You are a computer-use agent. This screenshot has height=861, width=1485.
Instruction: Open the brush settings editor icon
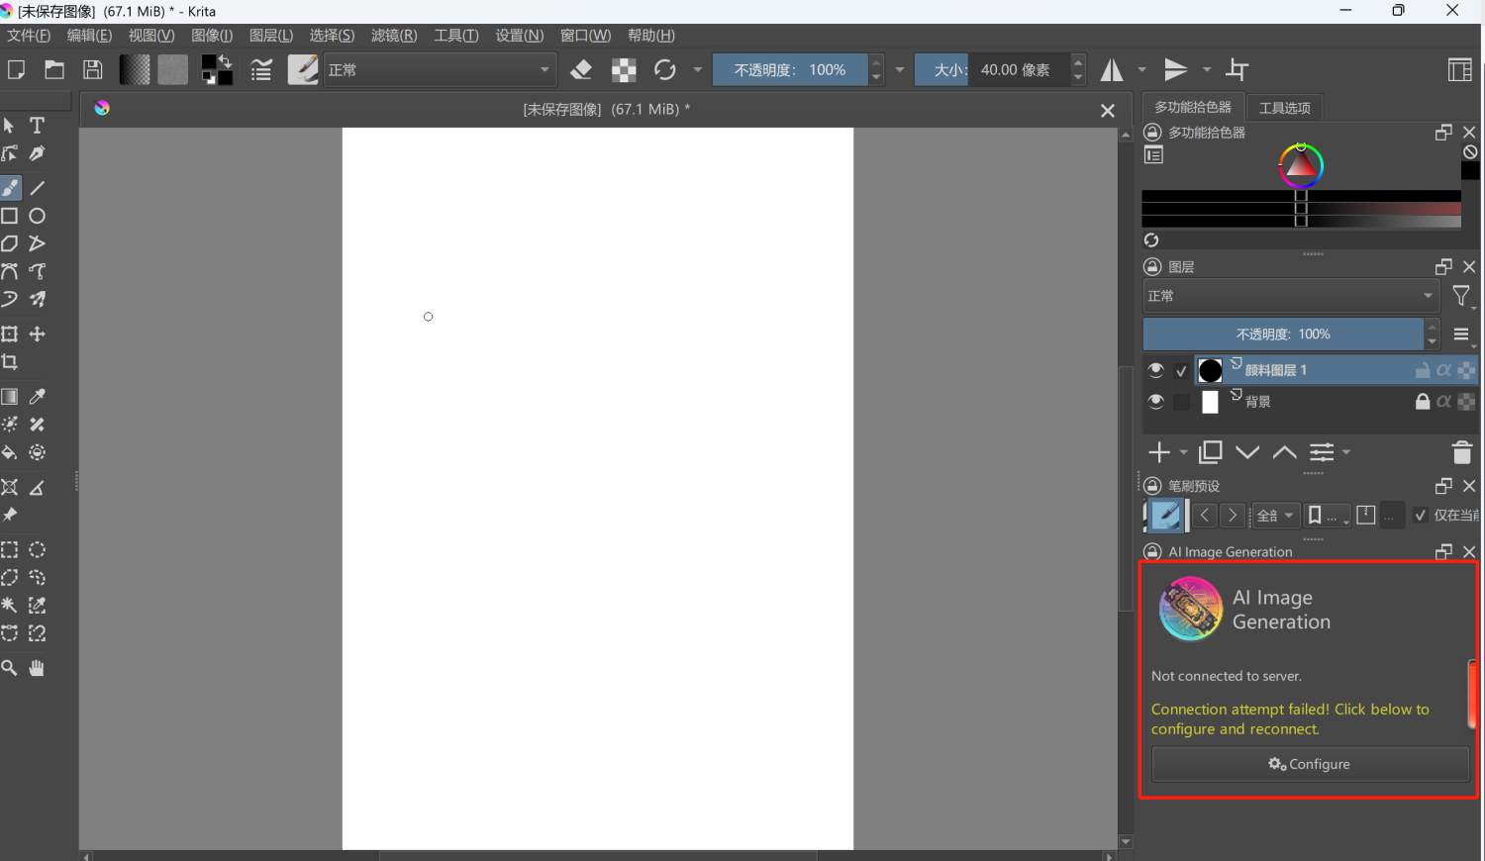261,69
